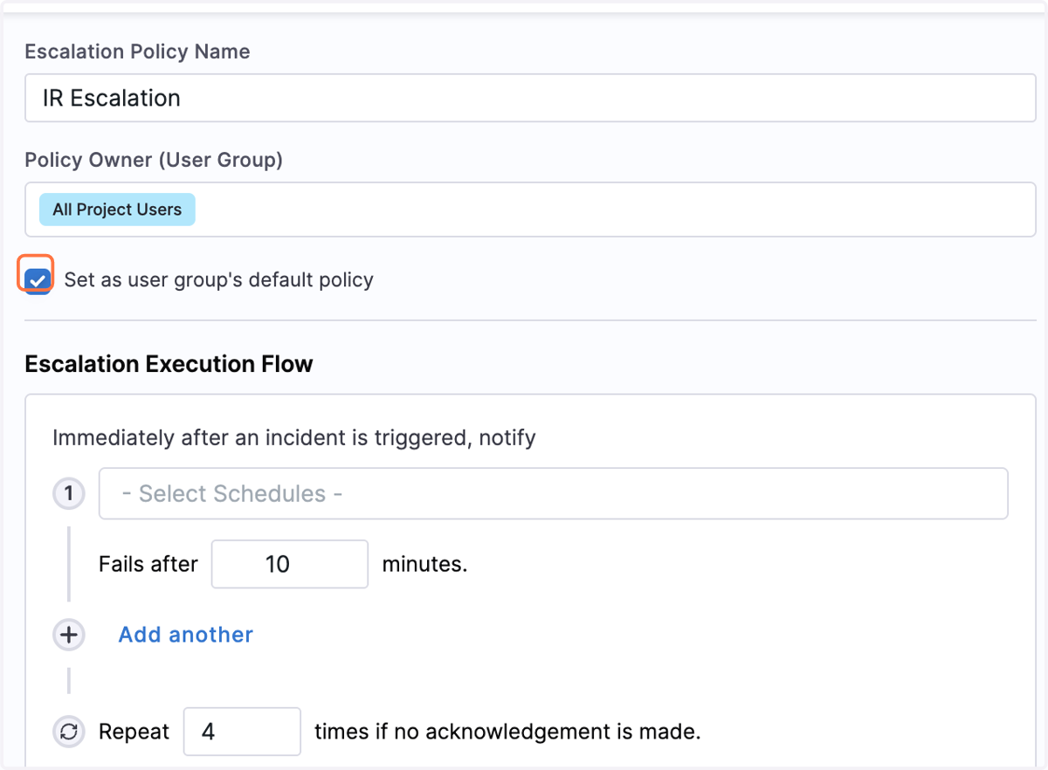1048x770 pixels.
Task: Click the Policy Owner (User Group) label
Action: (x=154, y=160)
